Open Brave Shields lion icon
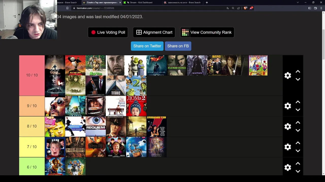 245,8
